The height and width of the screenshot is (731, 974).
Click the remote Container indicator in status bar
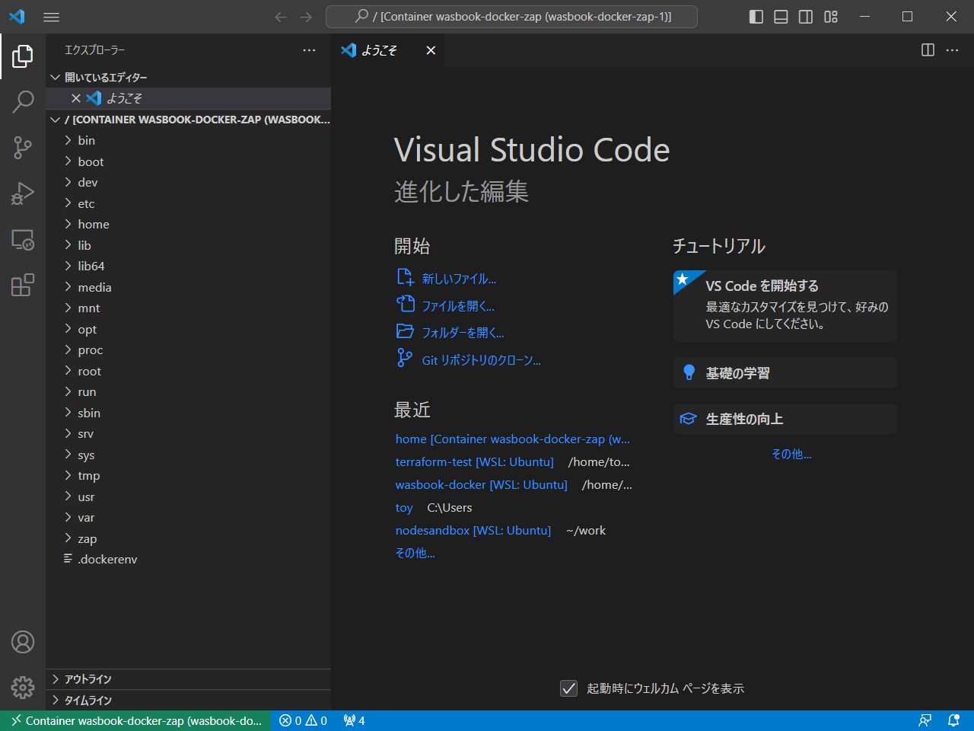[x=135, y=720]
